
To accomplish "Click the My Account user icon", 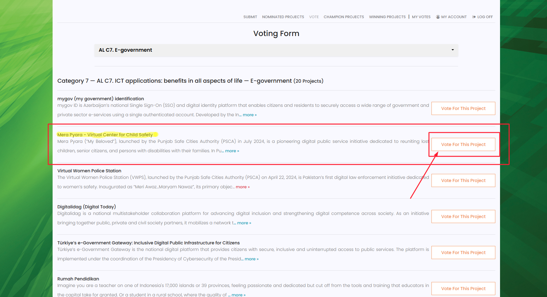I will tap(438, 17).
